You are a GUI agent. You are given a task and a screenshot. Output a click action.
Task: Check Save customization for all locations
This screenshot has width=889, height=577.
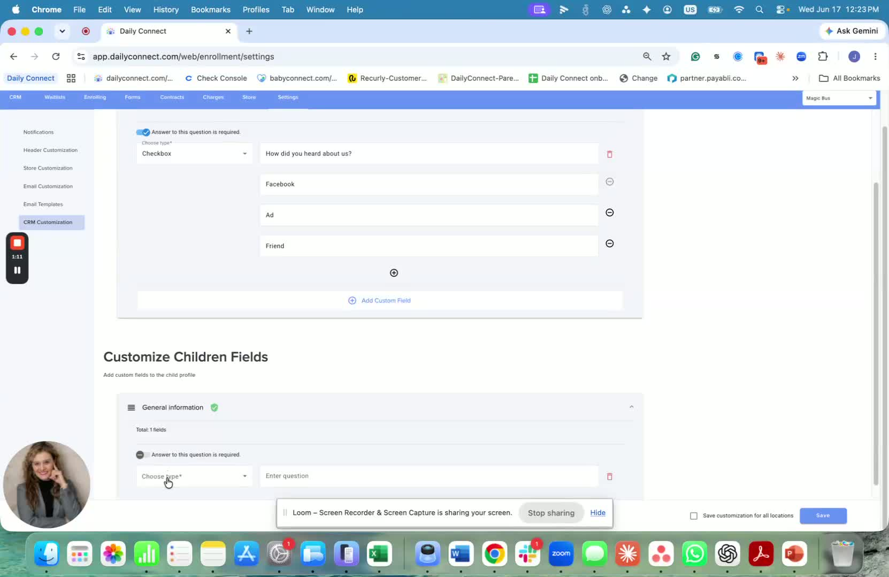694,516
